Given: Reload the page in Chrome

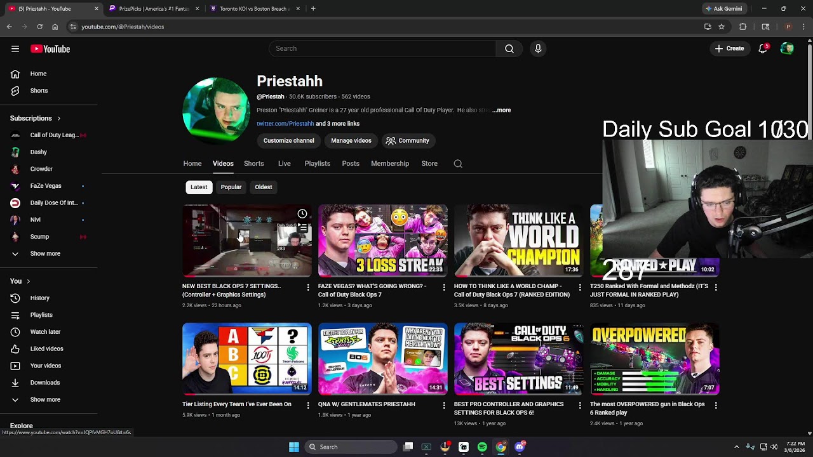Looking at the screenshot, I should pyautogui.click(x=39, y=27).
